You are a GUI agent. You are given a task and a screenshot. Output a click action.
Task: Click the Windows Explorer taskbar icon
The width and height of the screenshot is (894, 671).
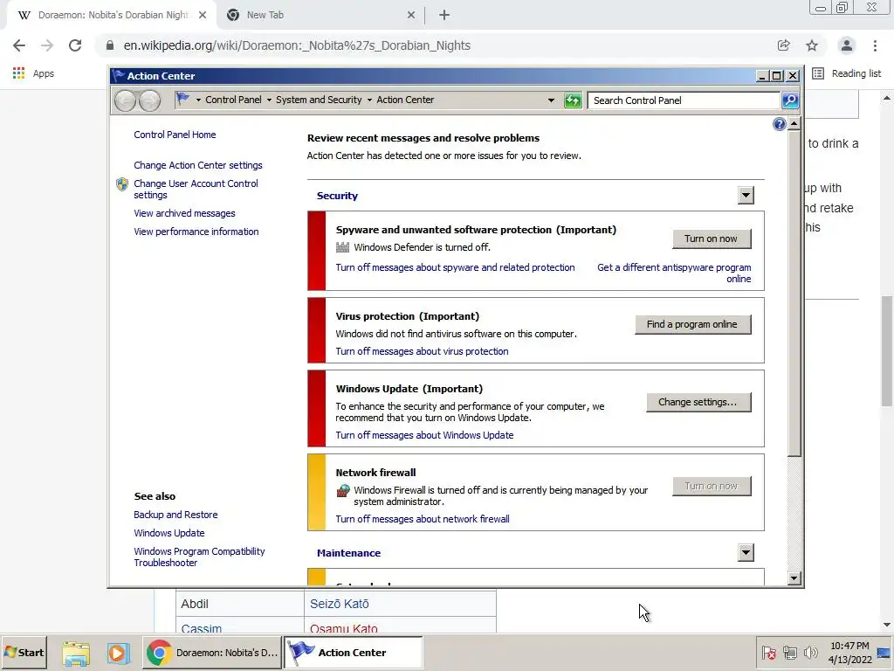pos(76,653)
